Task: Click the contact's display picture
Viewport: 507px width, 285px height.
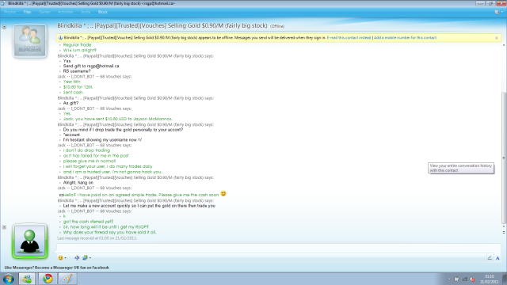Action: pyautogui.click(x=30, y=41)
